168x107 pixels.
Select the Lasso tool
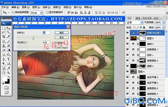tap(4, 32)
